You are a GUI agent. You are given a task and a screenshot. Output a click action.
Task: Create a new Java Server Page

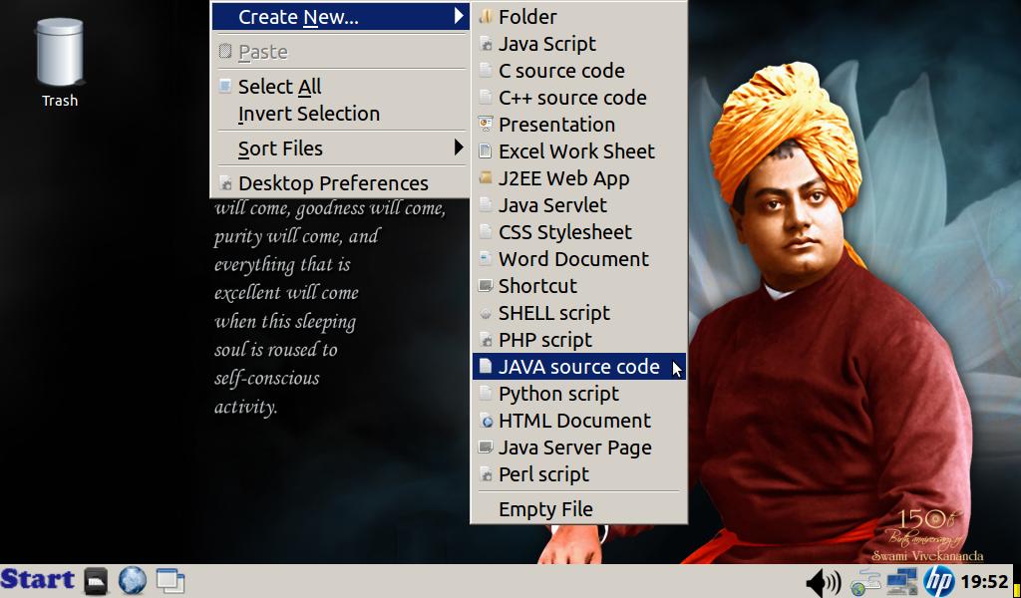tap(578, 448)
